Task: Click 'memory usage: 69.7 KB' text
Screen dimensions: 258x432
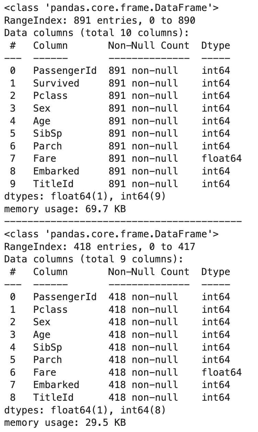Action: [65, 209]
